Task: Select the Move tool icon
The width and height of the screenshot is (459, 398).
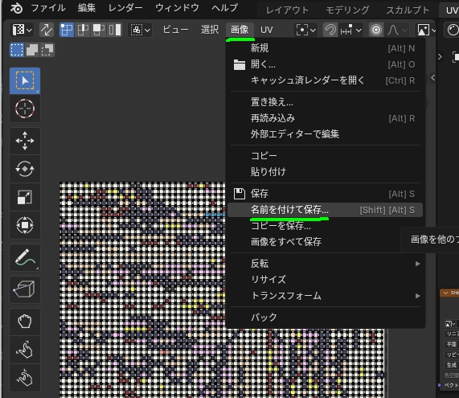Action: pos(25,141)
